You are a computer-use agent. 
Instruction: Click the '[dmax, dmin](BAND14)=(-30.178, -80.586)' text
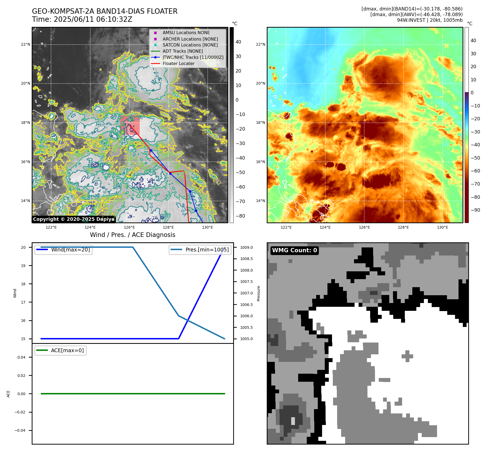click(x=412, y=9)
